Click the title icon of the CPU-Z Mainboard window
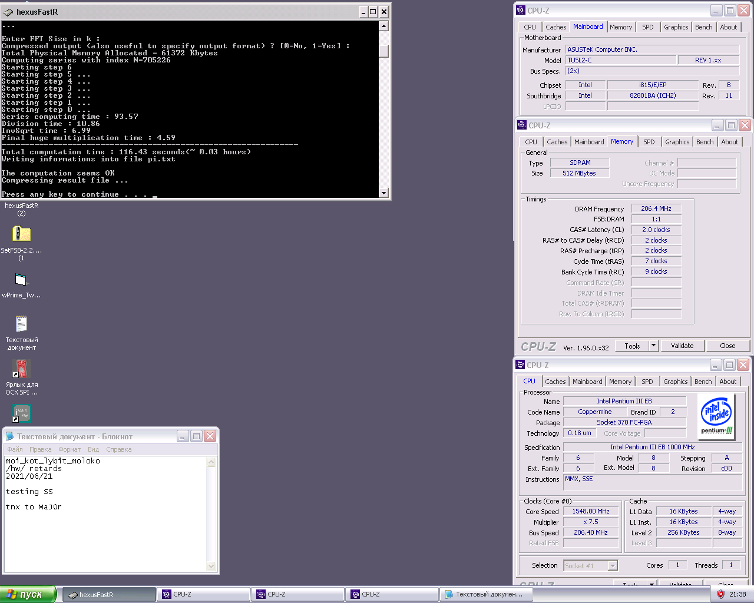This screenshot has width=754, height=603. pos(520,10)
